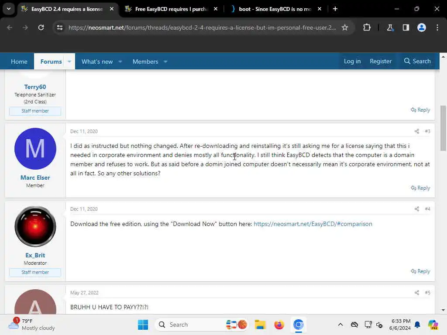Click the neosmart.net URL address bar

point(202,27)
